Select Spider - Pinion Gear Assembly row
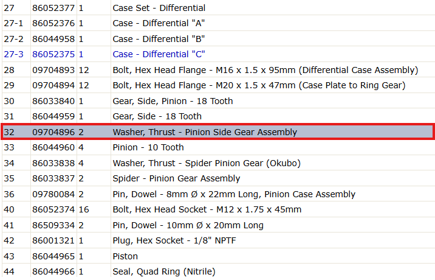 [x=219, y=178]
